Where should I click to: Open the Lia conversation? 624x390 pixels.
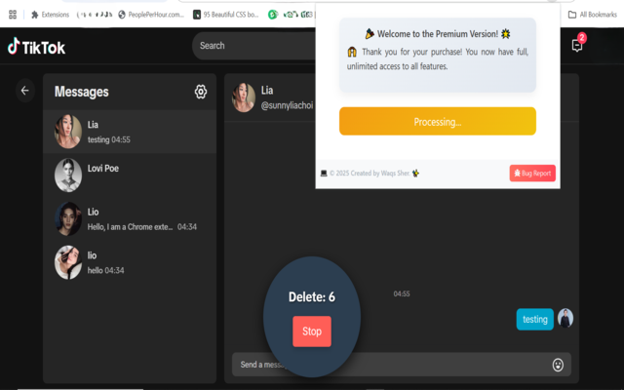pos(130,132)
